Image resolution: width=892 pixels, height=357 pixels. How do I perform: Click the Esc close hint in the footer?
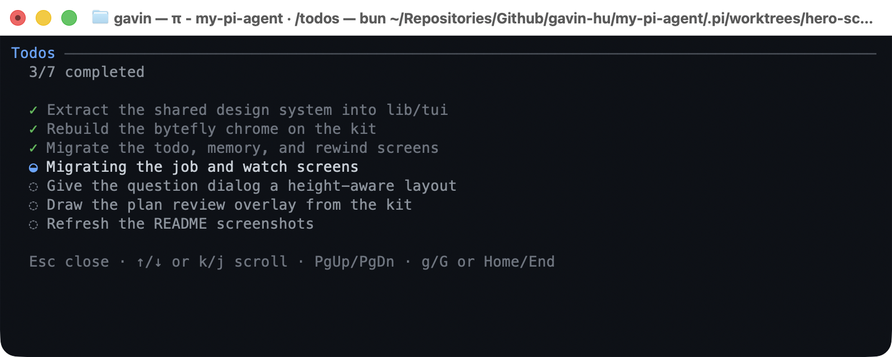pyautogui.click(x=69, y=262)
